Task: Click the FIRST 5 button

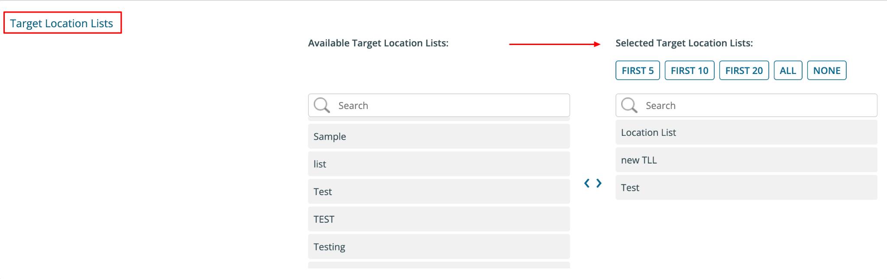Action: click(x=638, y=71)
